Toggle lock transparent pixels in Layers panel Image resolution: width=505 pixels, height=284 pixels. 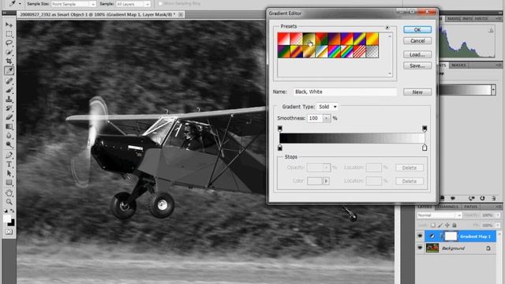click(x=433, y=225)
